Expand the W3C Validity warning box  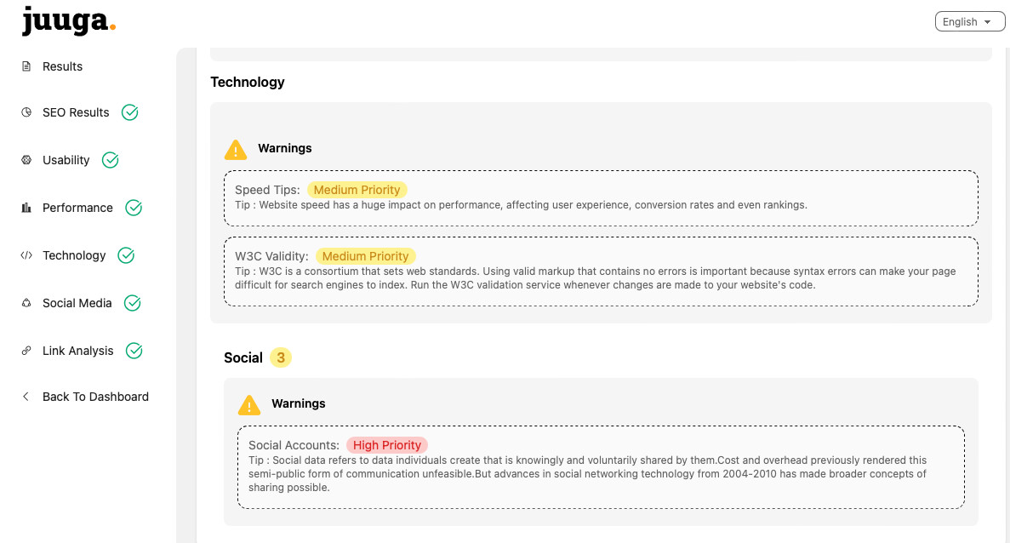(x=601, y=271)
